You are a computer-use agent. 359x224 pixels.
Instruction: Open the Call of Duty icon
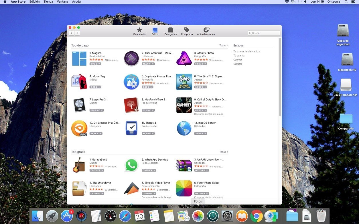tap(184, 105)
